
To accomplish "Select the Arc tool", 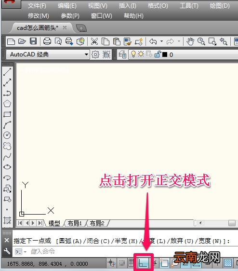I will [x=7, y=125].
